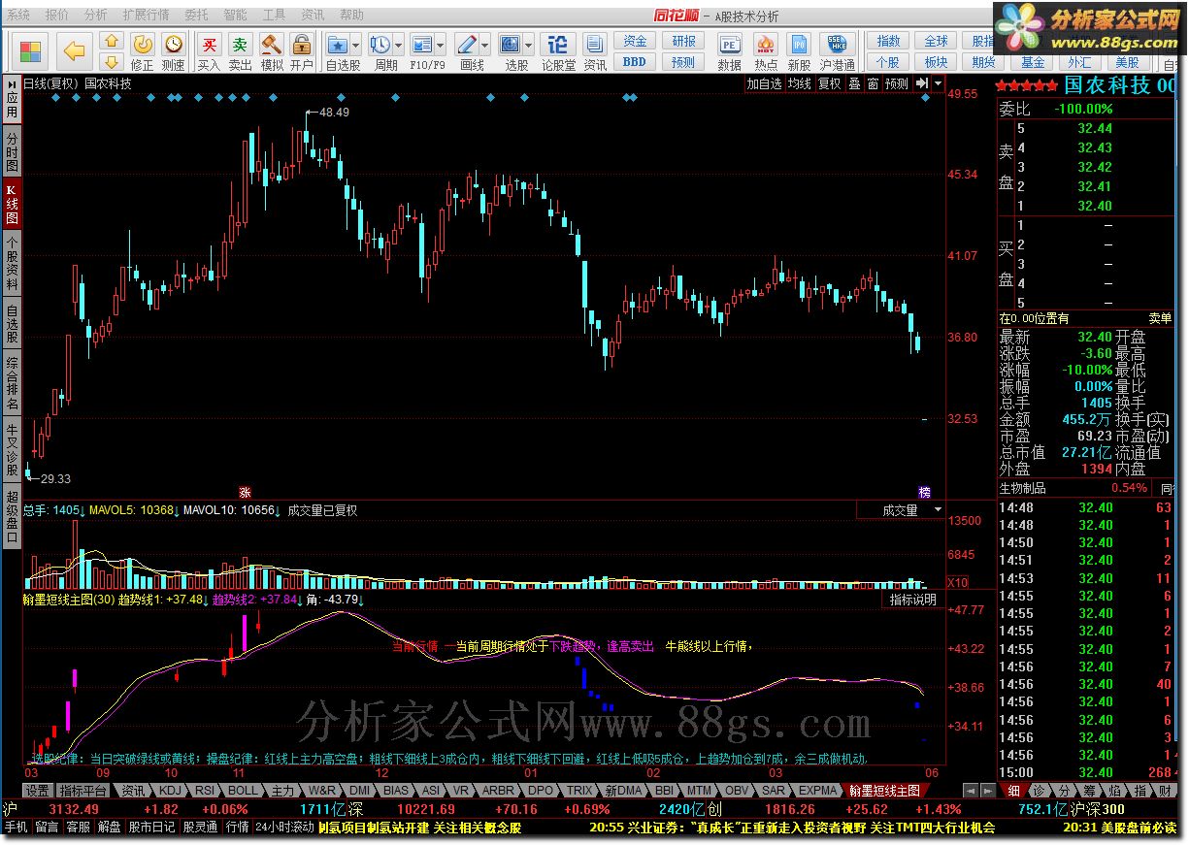Toggle 加自选 add to watchlist
Screen dimensions: 1189x845
[x=764, y=84]
